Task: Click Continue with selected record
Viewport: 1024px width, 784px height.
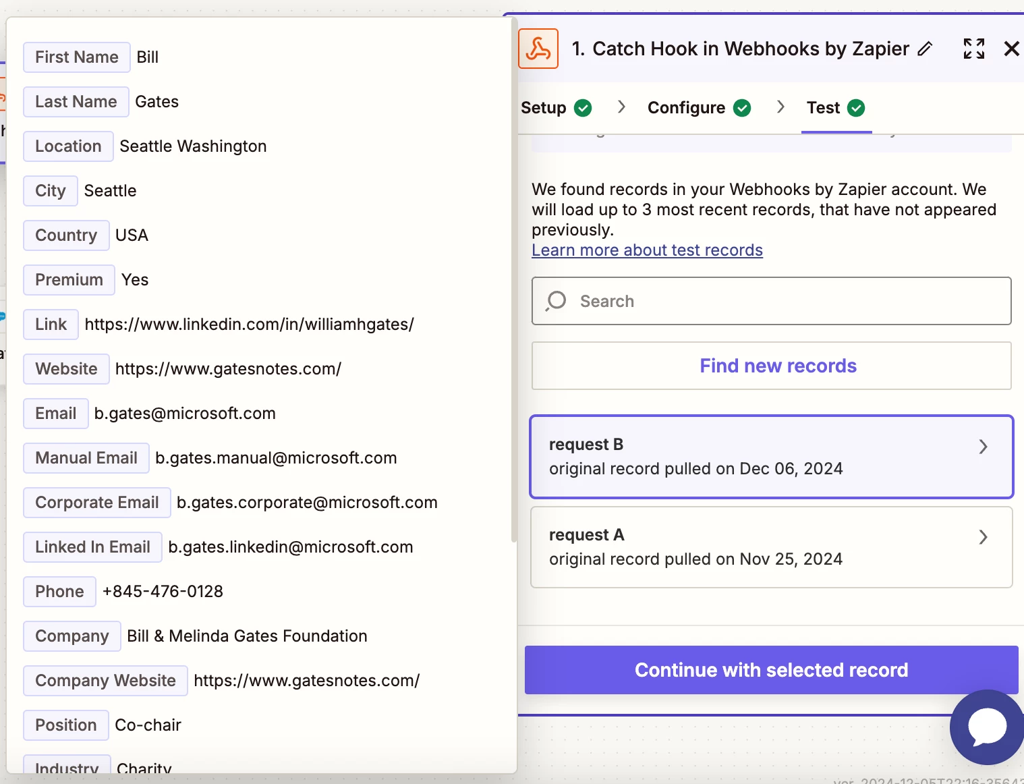Action: (x=772, y=670)
